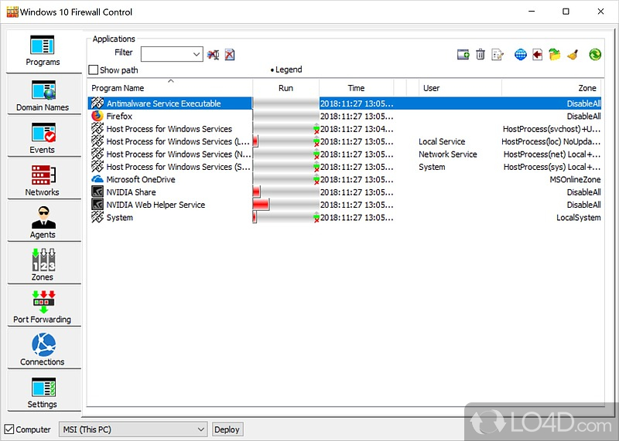Image resolution: width=619 pixels, height=441 pixels.
Task: Click the add application window icon
Action: [x=463, y=54]
